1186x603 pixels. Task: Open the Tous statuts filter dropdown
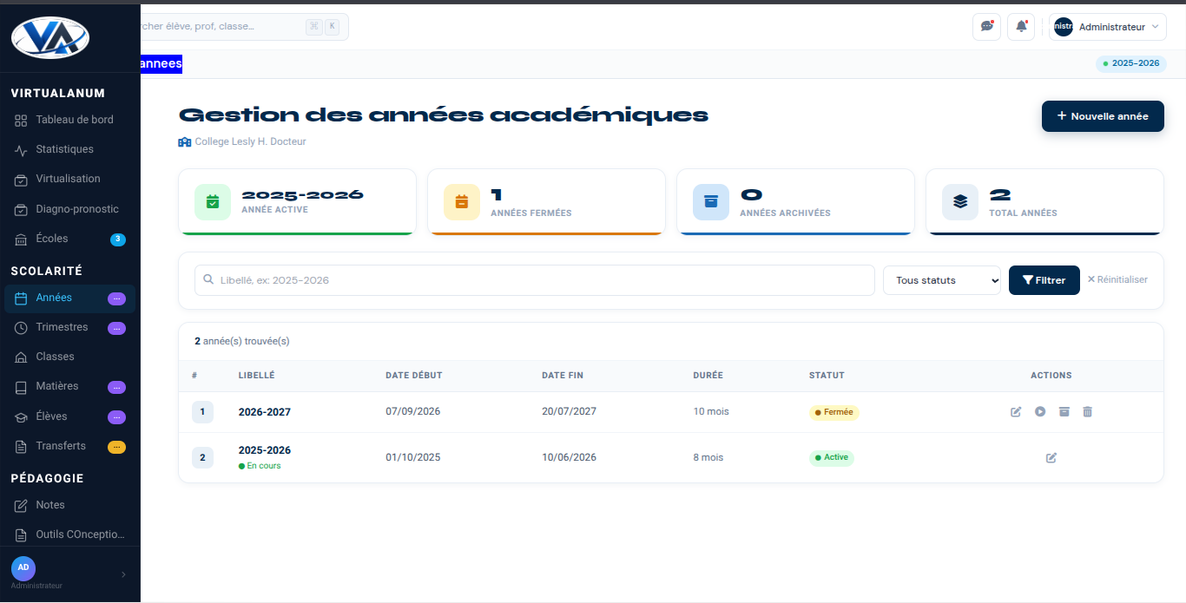[942, 280]
